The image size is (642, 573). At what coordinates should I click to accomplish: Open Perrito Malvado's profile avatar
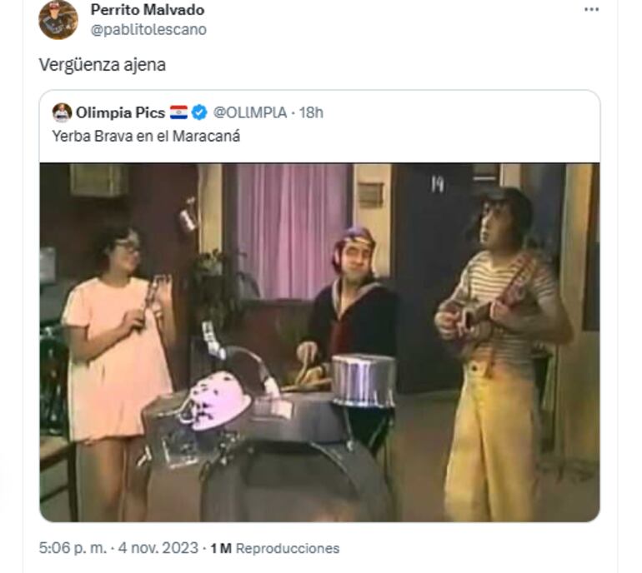pyautogui.click(x=58, y=20)
